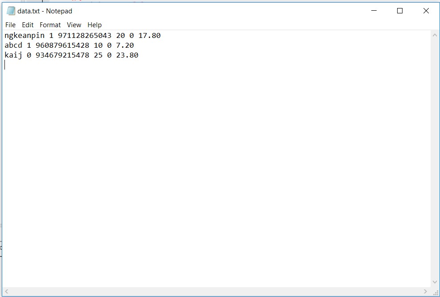Click the vertical scrollbar track
440x297 pixels.
tap(435, 156)
